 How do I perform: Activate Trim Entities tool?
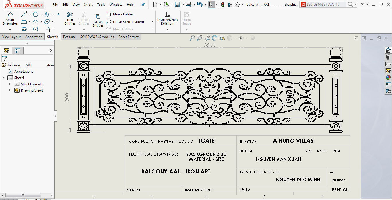70,19
